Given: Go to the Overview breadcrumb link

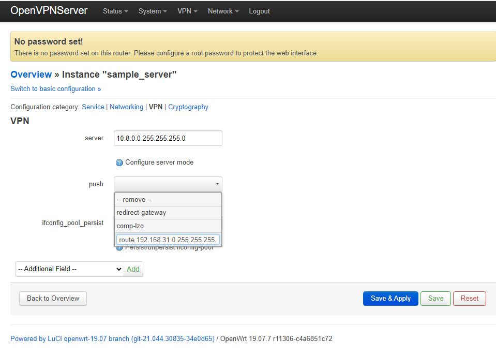Looking at the screenshot, I should tap(31, 75).
